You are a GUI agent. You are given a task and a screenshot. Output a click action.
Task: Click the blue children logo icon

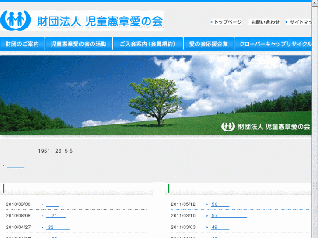click(16, 20)
